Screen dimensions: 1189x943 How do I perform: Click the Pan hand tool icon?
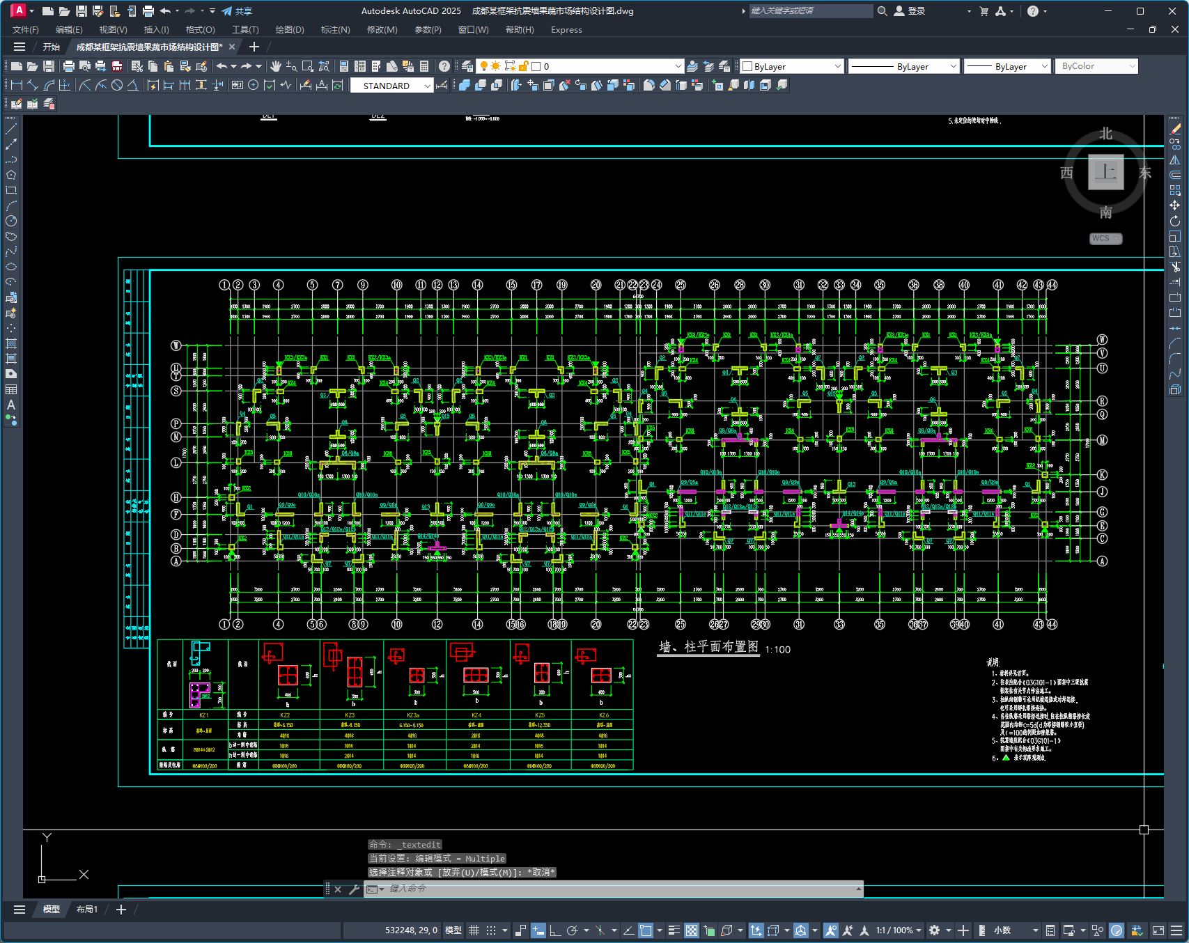click(x=276, y=66)
